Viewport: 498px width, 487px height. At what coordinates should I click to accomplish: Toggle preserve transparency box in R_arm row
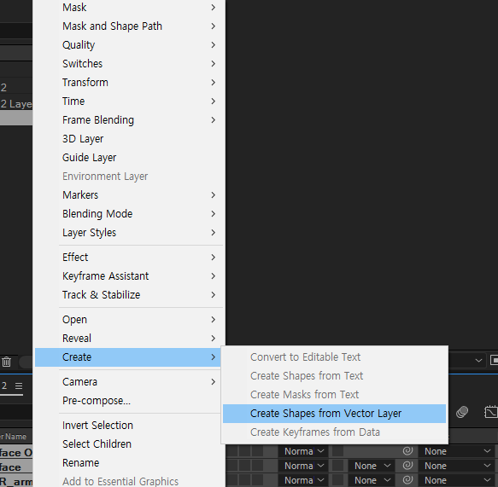[x=337, y=480]
